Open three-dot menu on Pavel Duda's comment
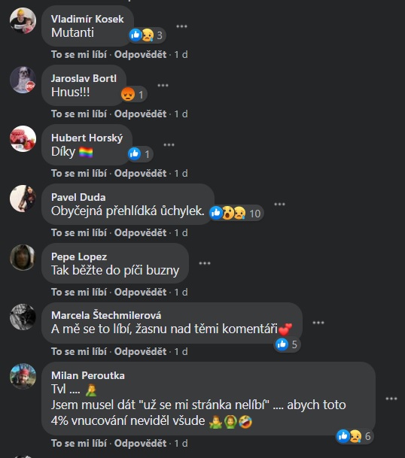Screen dimensions: 405x458 pyautogui.click(x=279, y=204)
